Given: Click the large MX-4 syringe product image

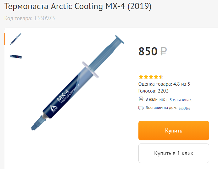Looking at the screenshot, I should coord(77,83).
